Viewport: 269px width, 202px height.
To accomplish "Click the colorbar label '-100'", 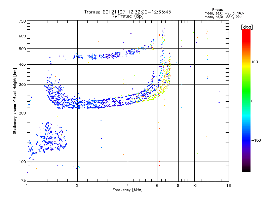I will coord(256,140).
